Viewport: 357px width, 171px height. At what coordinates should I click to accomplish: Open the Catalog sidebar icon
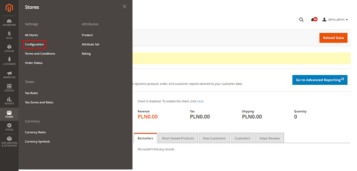9,49
